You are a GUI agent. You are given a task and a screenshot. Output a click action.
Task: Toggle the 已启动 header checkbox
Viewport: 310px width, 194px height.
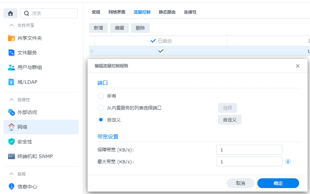pos(153,41)
